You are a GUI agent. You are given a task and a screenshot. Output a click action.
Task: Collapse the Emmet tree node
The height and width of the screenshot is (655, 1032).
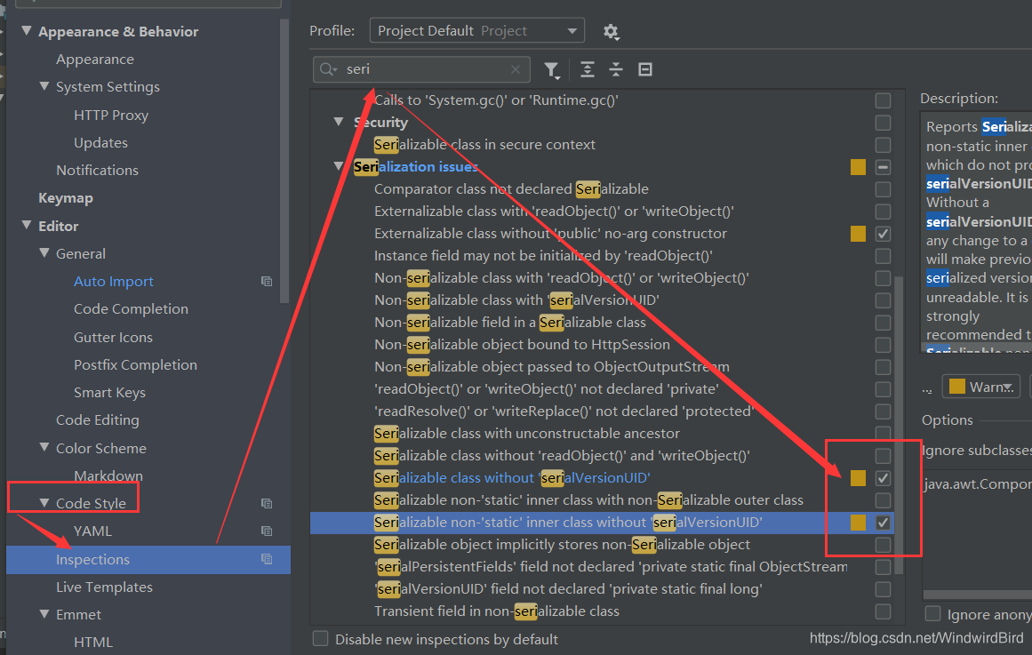[x=44, y=613]
